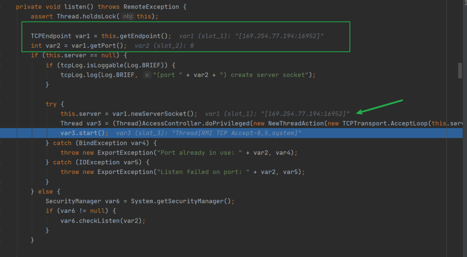
Task: Click the getEndpoint() method call
Action: click(x=144, y=36)
